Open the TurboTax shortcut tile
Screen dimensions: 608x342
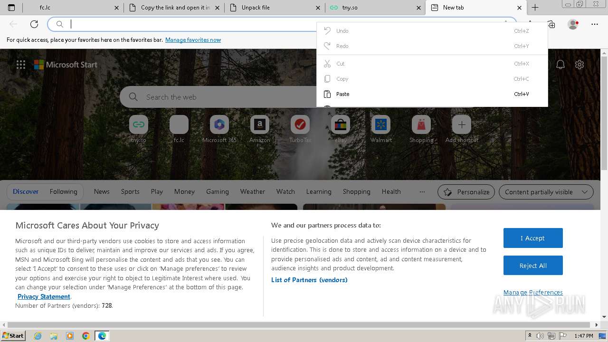click(300, 129)
